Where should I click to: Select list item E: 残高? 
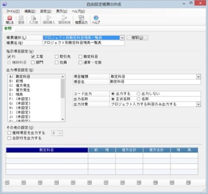(x=34, y=94)
